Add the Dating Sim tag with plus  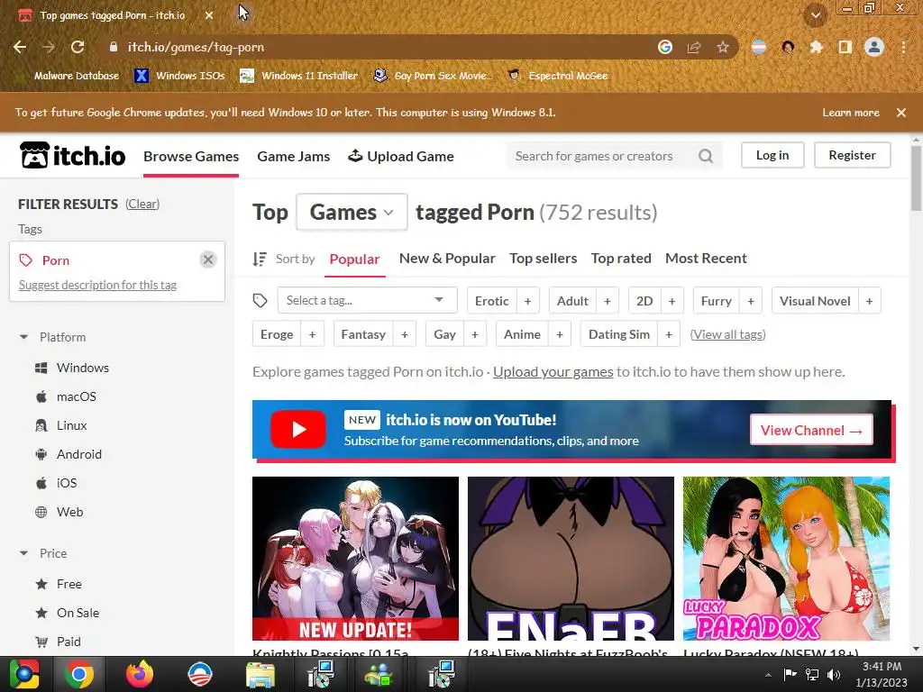point(669,334)
